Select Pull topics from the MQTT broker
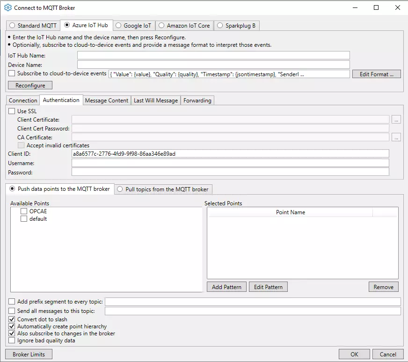This screenshot has height=362, width=408. pyautogui.click(x=120, y=189)
